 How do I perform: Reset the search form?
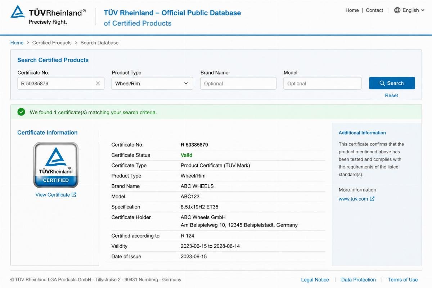point(392,95)
